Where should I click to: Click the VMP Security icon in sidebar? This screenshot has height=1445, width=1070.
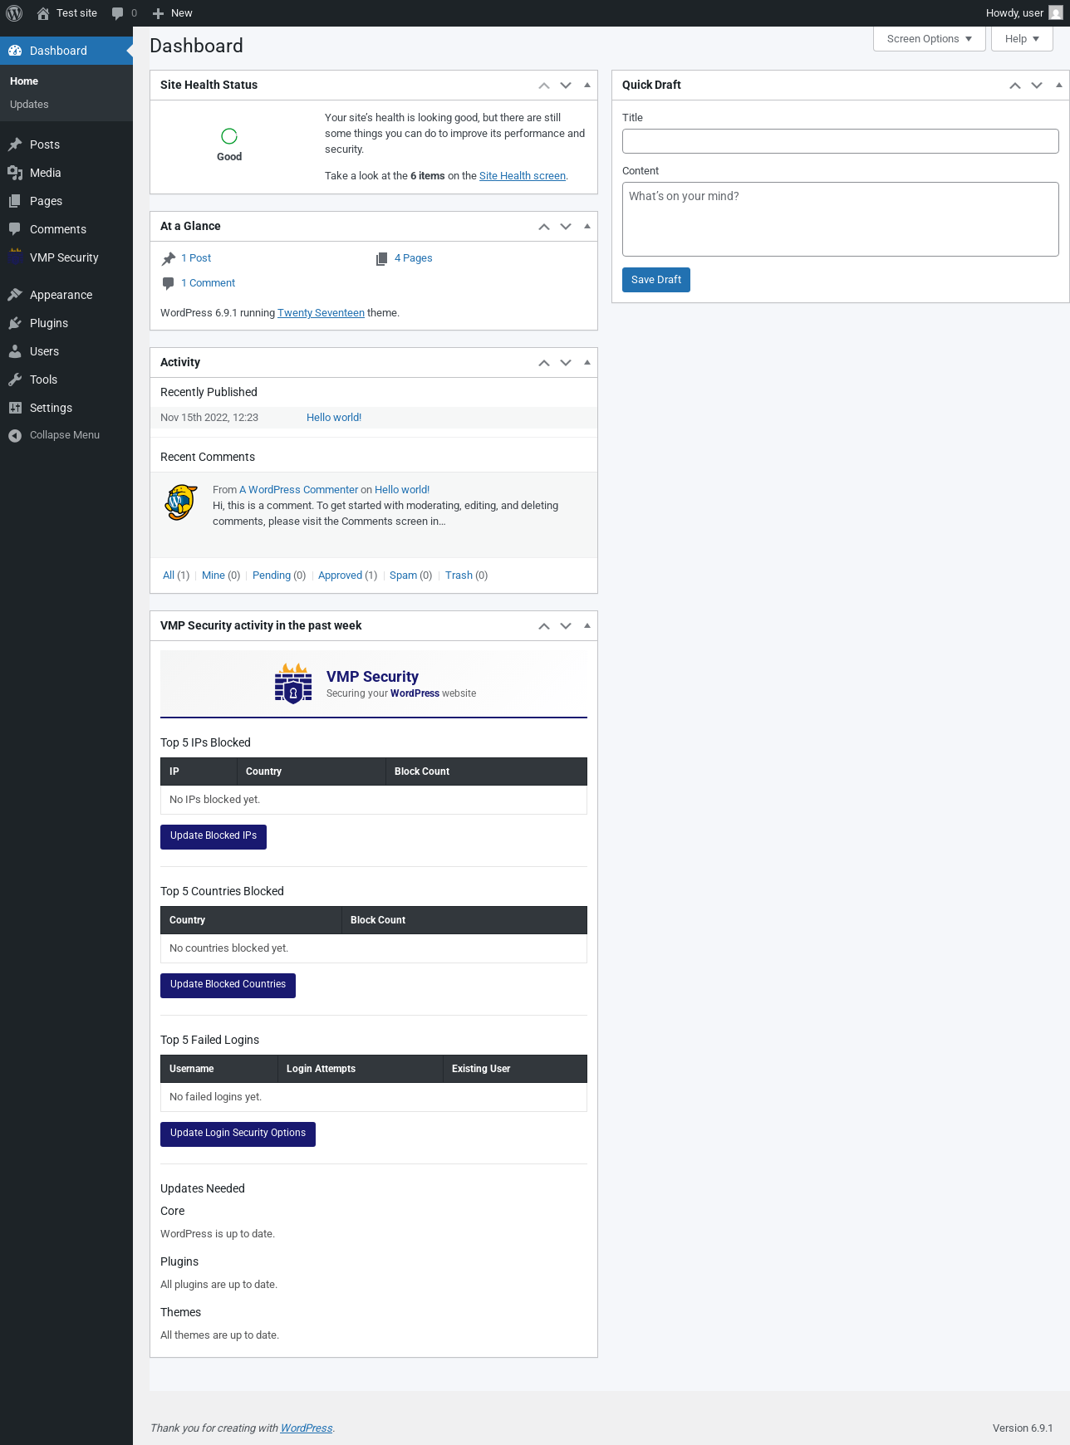coord(15,257)
